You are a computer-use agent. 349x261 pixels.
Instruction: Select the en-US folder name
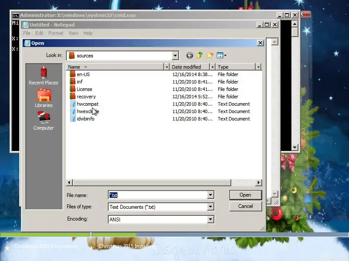pyautogui.click(x=83, y=74)
